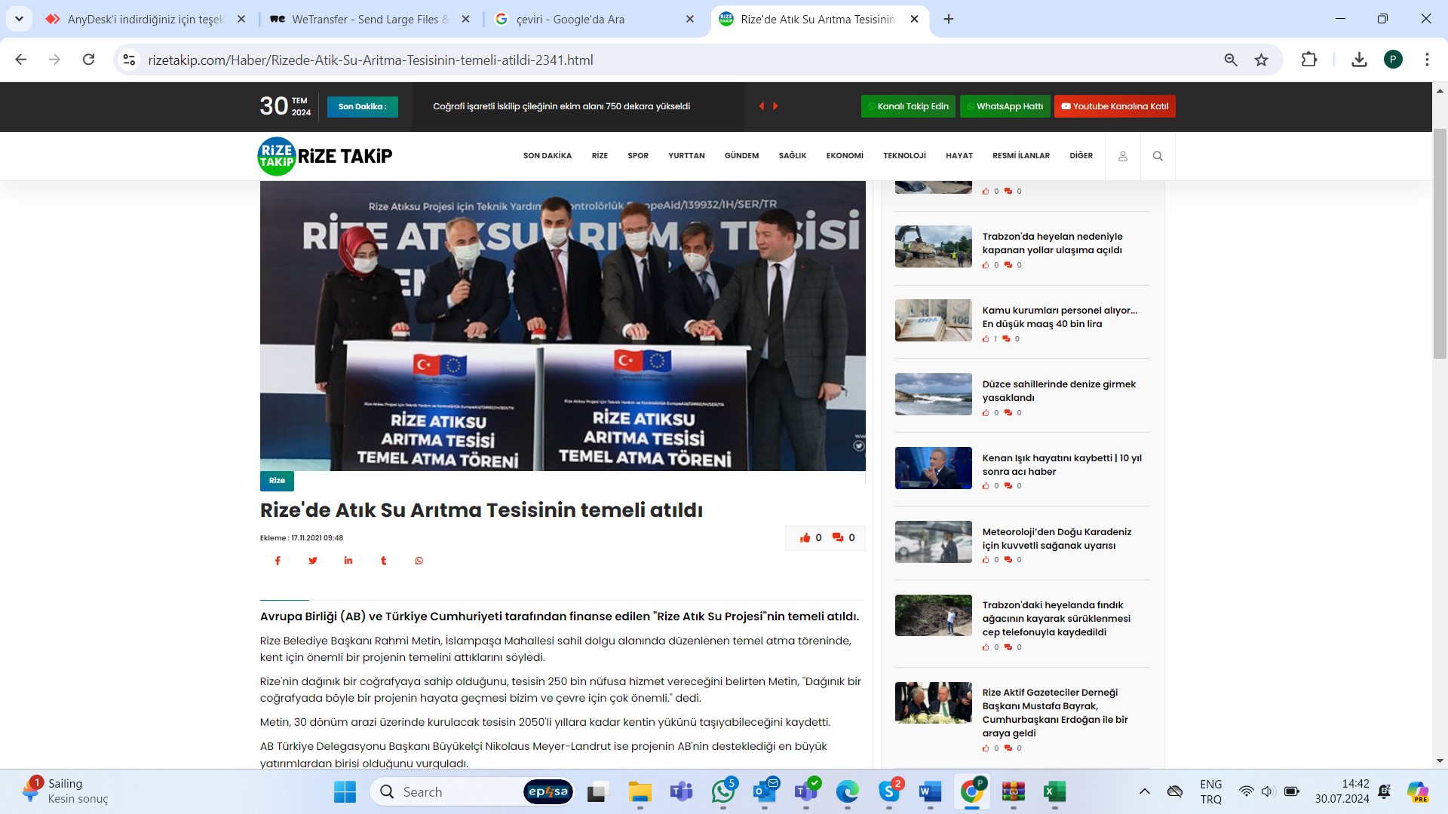Viewport: 1448px width, 814px height.
Task: Open HAYAT menu item
Action: 959,156
